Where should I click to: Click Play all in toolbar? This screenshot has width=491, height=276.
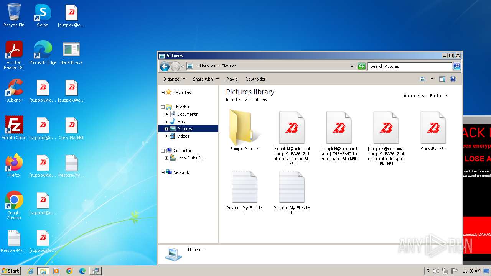click(x=232, y=79)
